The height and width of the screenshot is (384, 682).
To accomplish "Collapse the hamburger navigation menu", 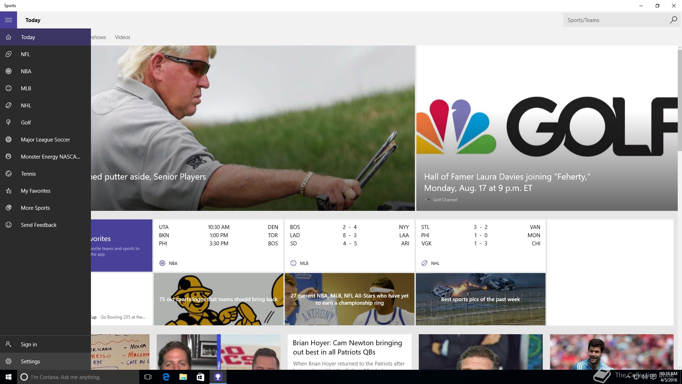I will tap(9, 20).
